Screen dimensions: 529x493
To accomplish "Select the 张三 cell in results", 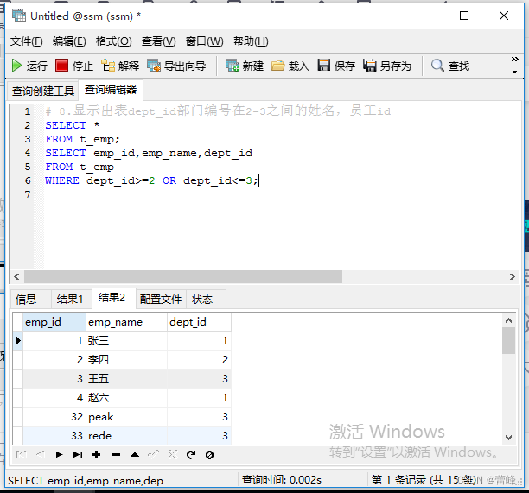I will [x=126, y=341].
